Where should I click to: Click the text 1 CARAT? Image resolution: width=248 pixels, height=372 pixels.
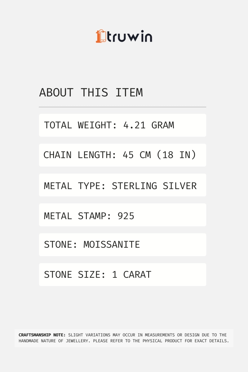(131, 275)
